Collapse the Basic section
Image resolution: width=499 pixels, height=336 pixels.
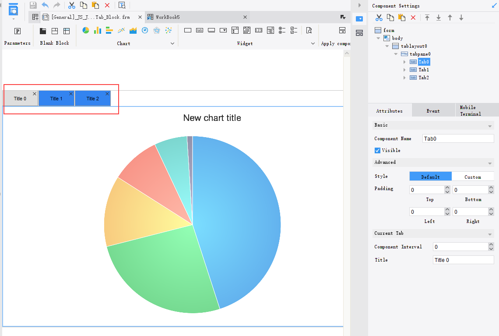[x=490, y=127]
